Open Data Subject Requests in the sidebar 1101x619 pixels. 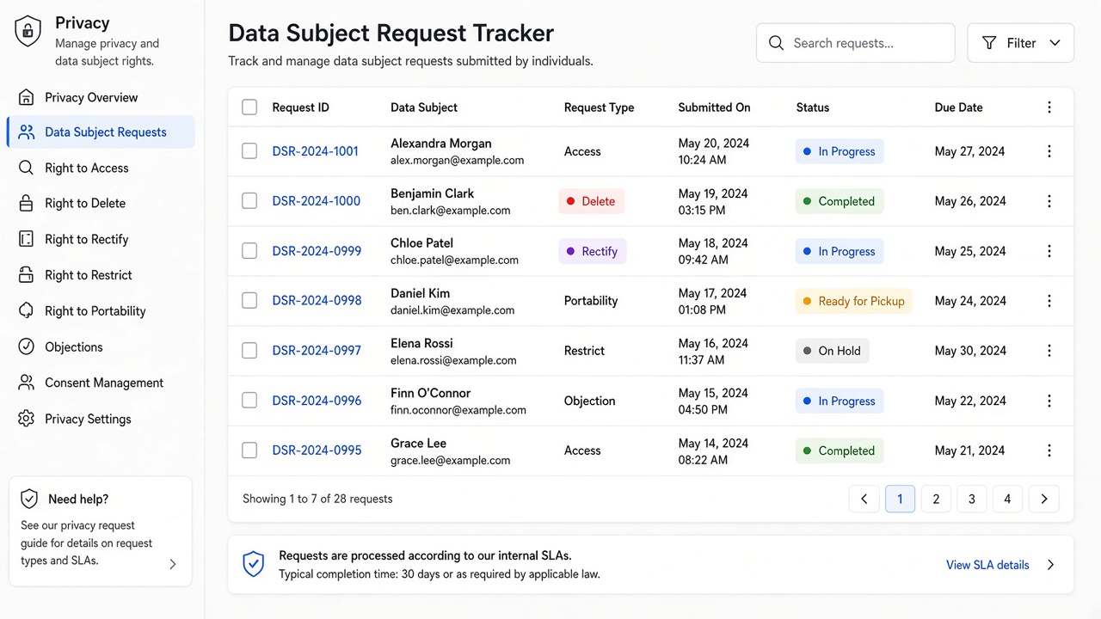click(101, 132)
